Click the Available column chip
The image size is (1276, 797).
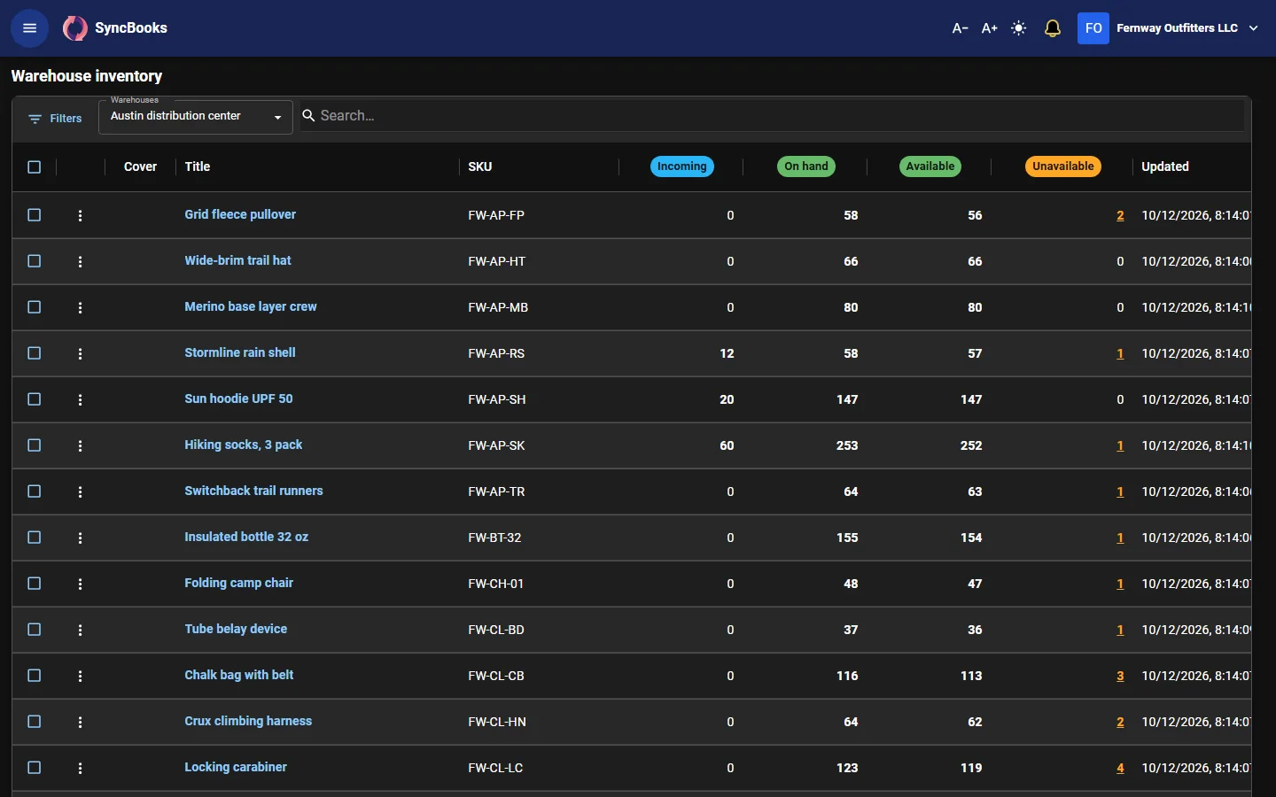tap(930, 166)
